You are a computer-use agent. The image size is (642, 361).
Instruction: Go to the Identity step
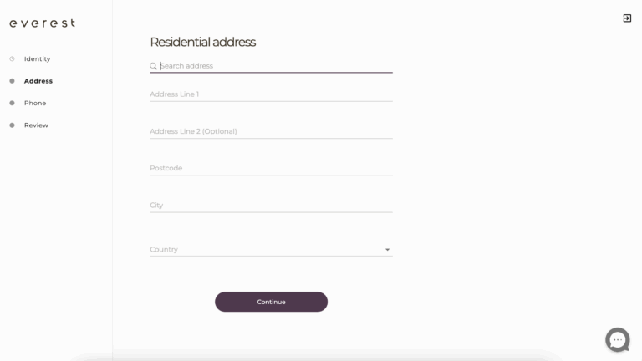[x=37, y=59]
